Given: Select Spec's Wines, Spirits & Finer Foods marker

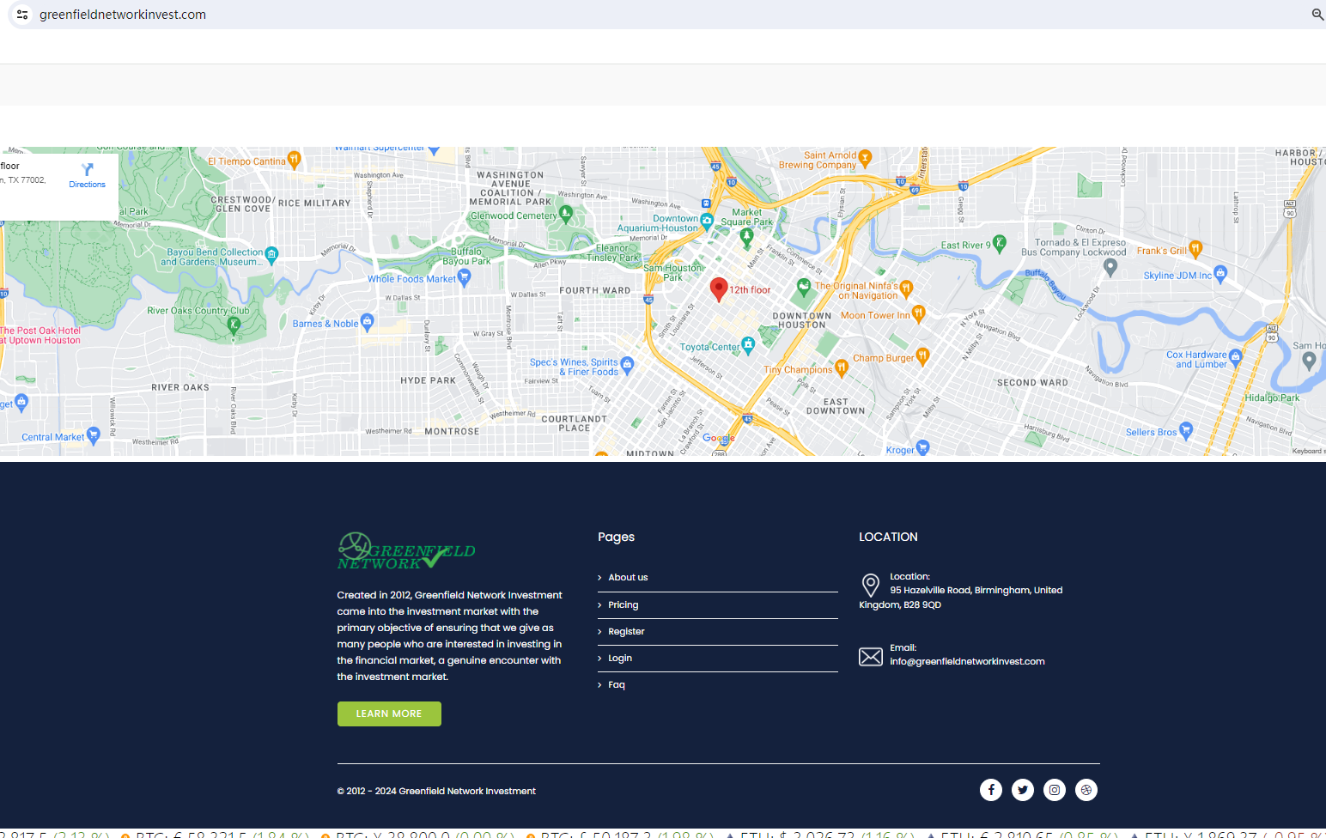Looking at the screenshot, I should (x=627, y=364).
